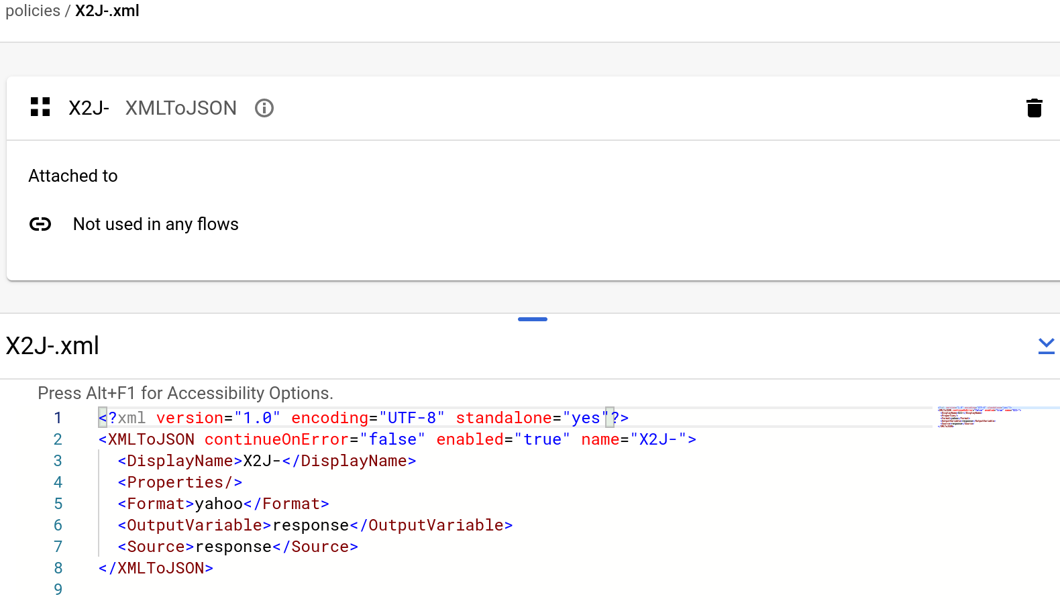
Task: Click the closing XMLToJSON tag
Action: coord(156,568)
